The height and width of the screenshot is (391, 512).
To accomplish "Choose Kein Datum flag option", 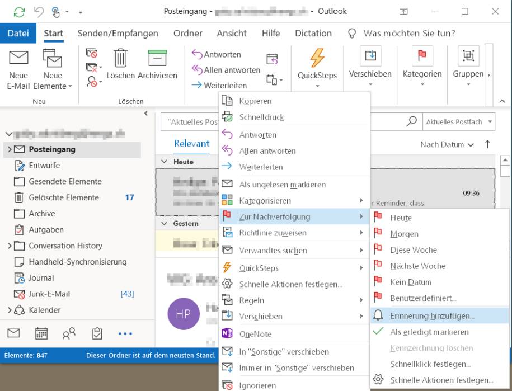I will [439, 282].
